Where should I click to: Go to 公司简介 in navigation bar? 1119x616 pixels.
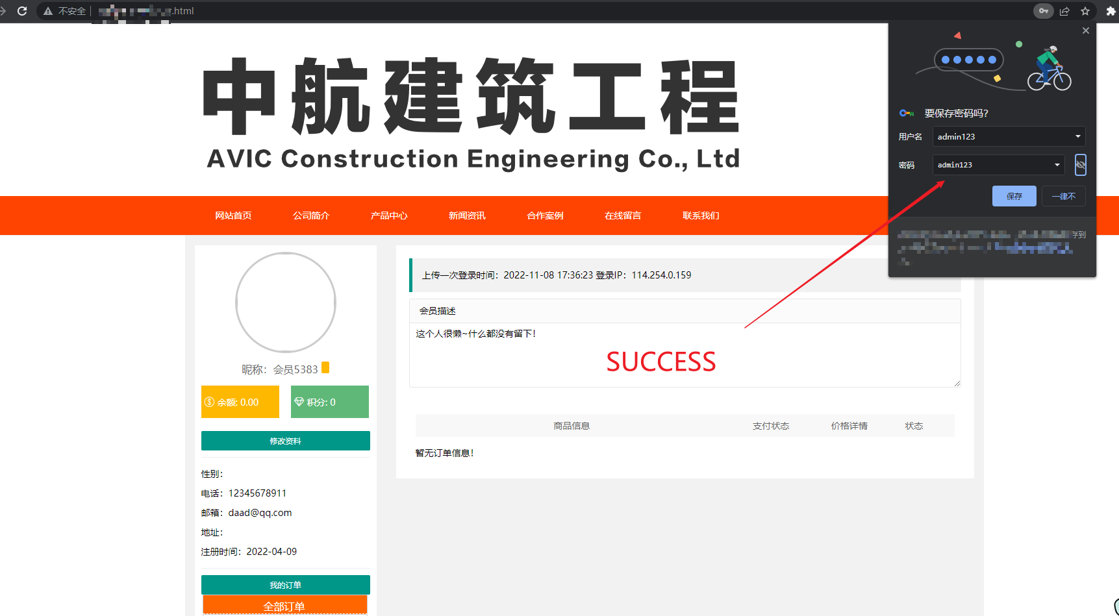311,216
